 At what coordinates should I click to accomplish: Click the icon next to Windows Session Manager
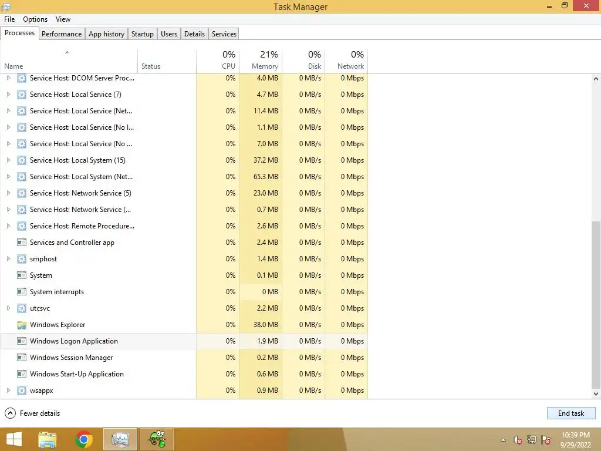[22, 358]
